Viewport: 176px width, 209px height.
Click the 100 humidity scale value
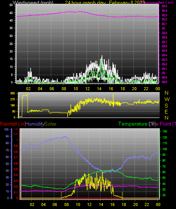(x=6, y=129)
